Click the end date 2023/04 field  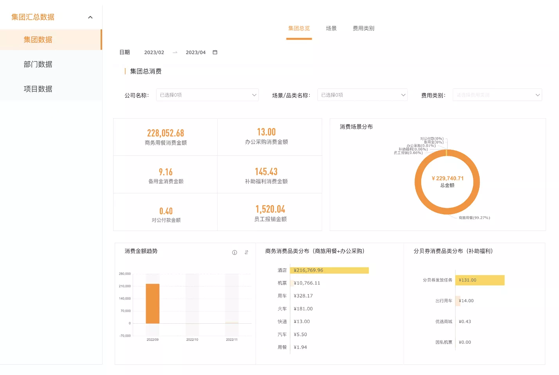[x=195, y=52]
